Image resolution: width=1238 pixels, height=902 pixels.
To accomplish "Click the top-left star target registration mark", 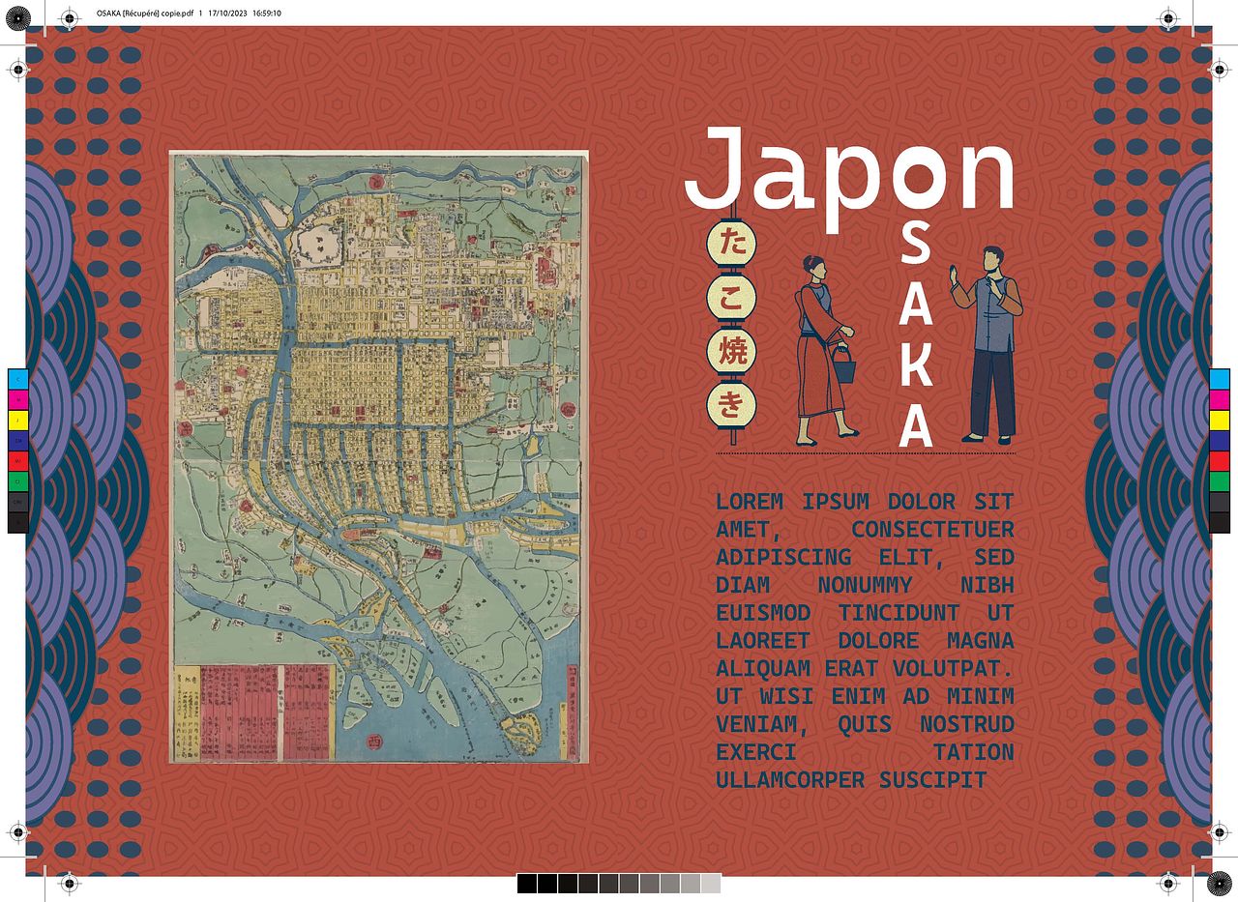I will (70, 16).
